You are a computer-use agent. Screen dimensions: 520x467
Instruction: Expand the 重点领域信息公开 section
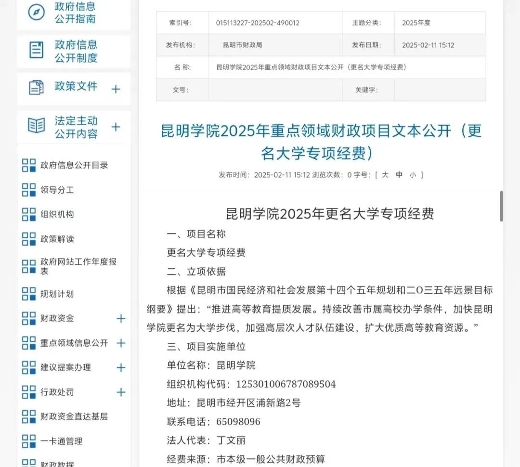pos(121,343)
